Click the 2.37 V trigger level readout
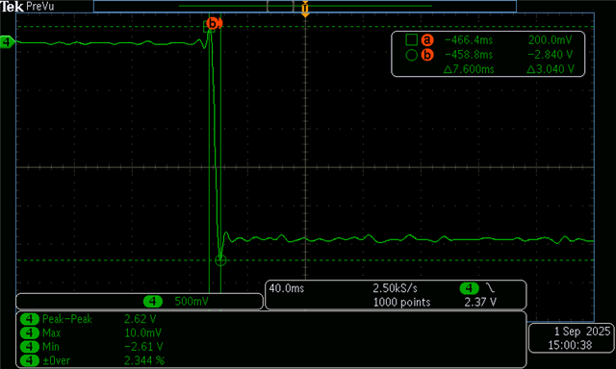616x369 pixels. tap(480, 302)
